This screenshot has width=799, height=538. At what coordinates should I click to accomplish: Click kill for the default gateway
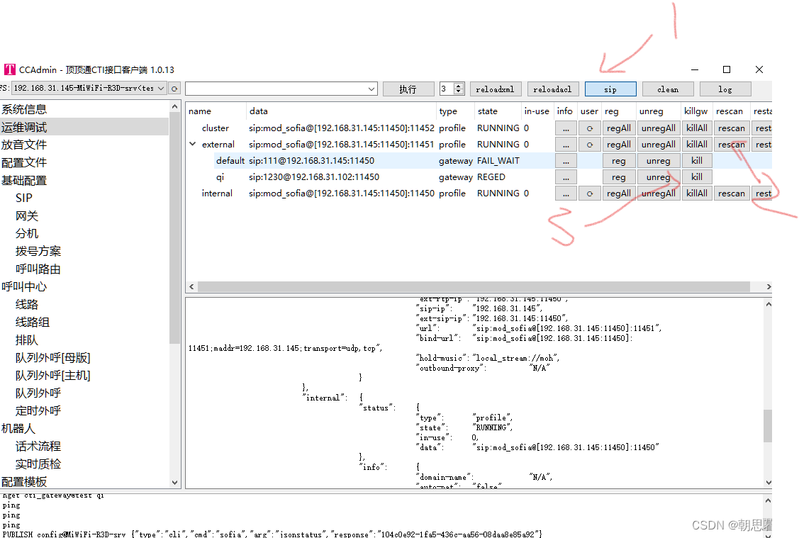coord(697,161)
